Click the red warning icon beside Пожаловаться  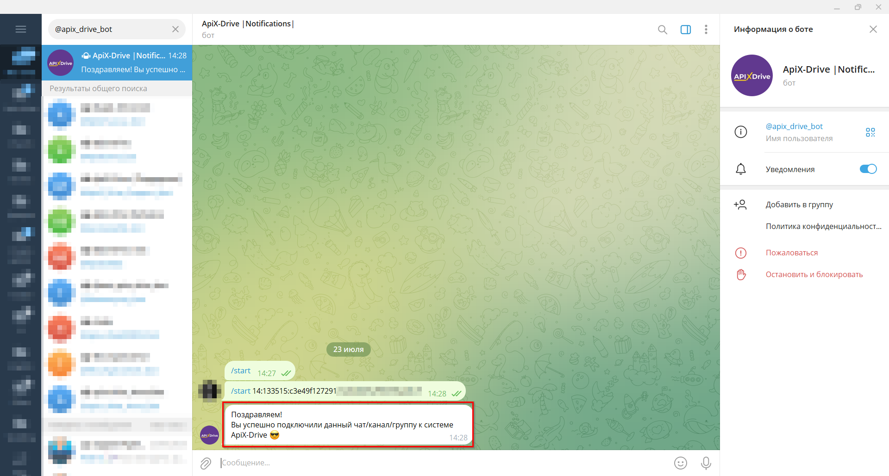pos(741,253)
